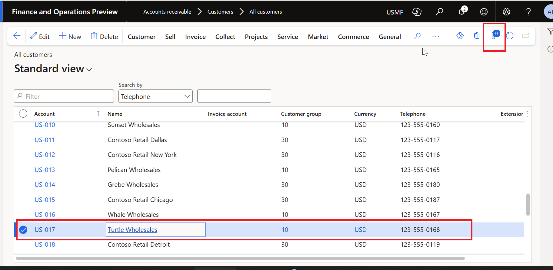Click the horizontal grid scrollbar

pos(240,259)
